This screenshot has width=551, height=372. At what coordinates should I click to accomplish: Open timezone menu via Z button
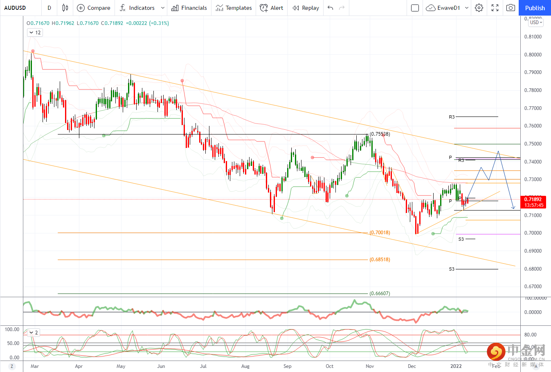pyautogui.click(x=12, y=366)
